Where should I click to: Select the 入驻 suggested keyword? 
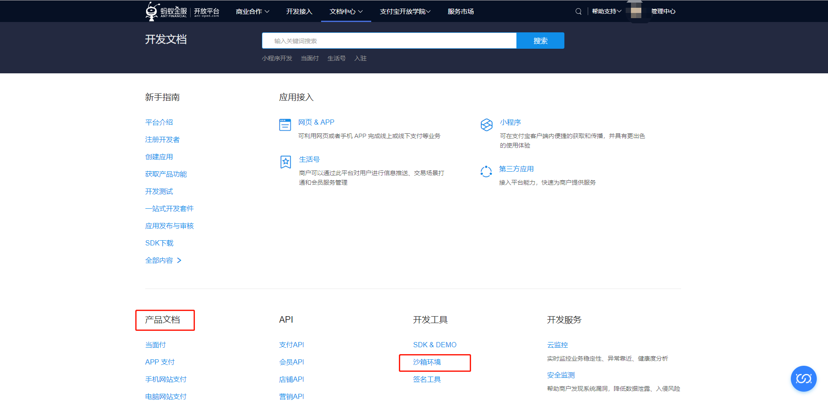coord(360,59)
